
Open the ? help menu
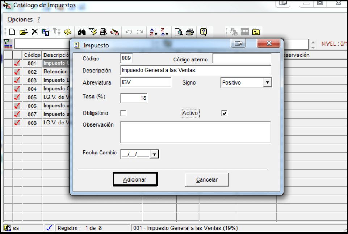point(39,20)
